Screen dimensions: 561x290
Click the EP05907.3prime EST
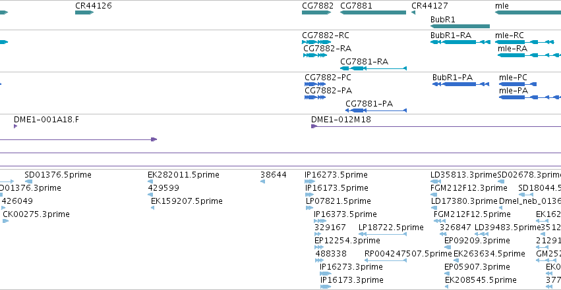[x=447, y=274]
